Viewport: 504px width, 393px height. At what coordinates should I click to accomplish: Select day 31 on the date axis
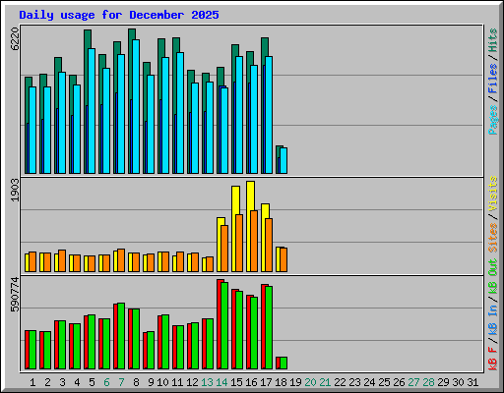(x=472, y=382)
